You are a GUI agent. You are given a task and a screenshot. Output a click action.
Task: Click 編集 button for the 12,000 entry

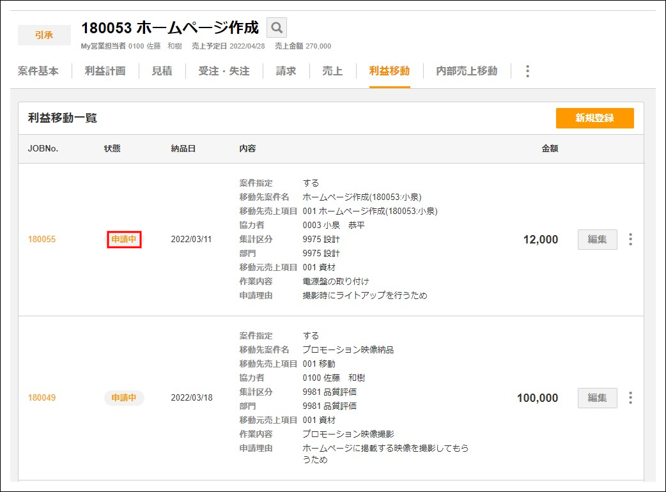(x=597, y=240)
